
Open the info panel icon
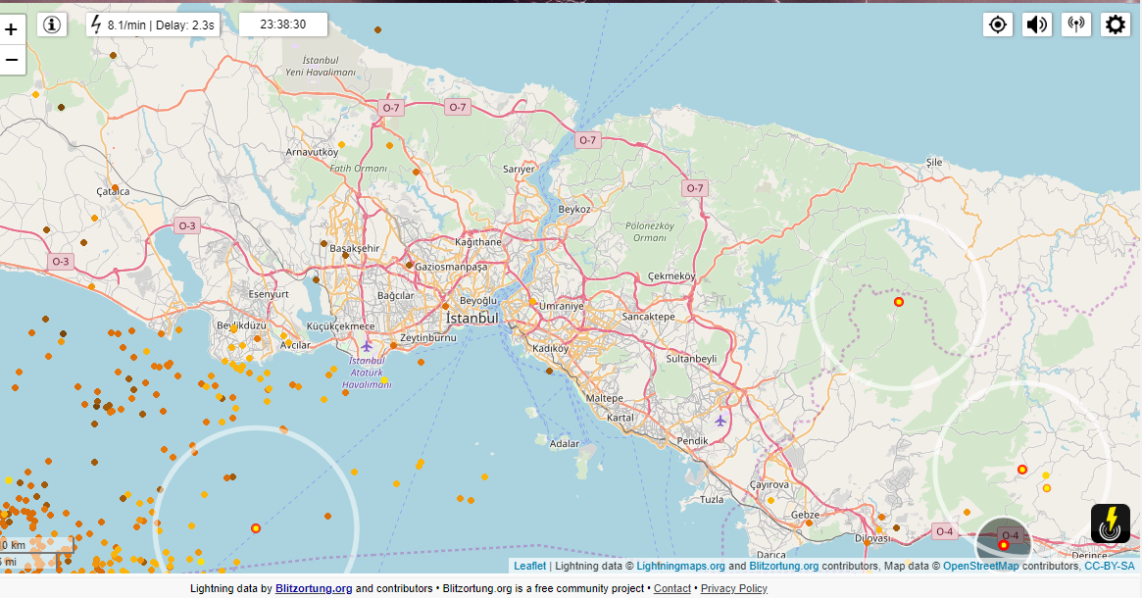tap(52, 25)
